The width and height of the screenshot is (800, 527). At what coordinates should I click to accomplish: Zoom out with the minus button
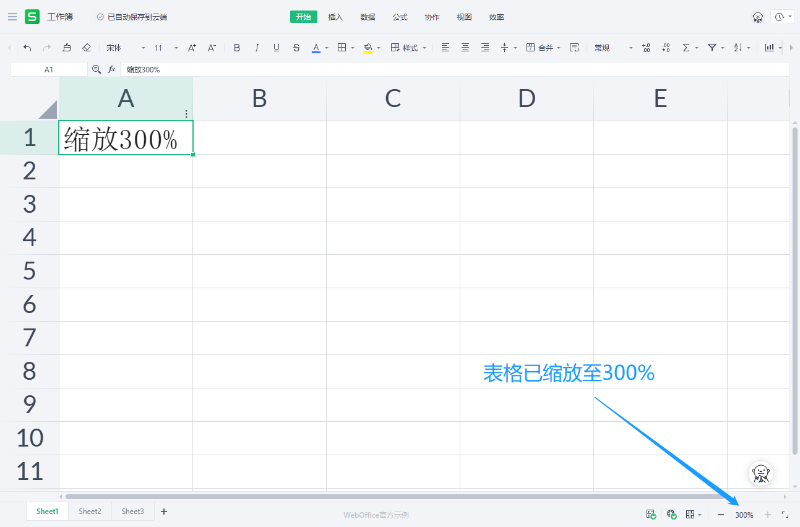click(x=721, y=515)
